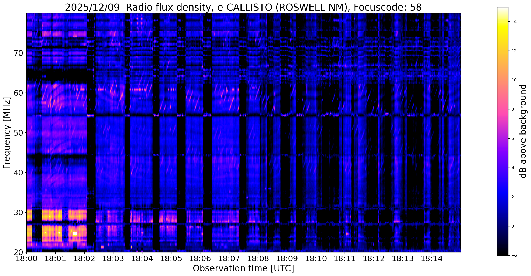Click the colorbar tick label 8
Viewport: 531px width, 276px height.
point(512,109)
